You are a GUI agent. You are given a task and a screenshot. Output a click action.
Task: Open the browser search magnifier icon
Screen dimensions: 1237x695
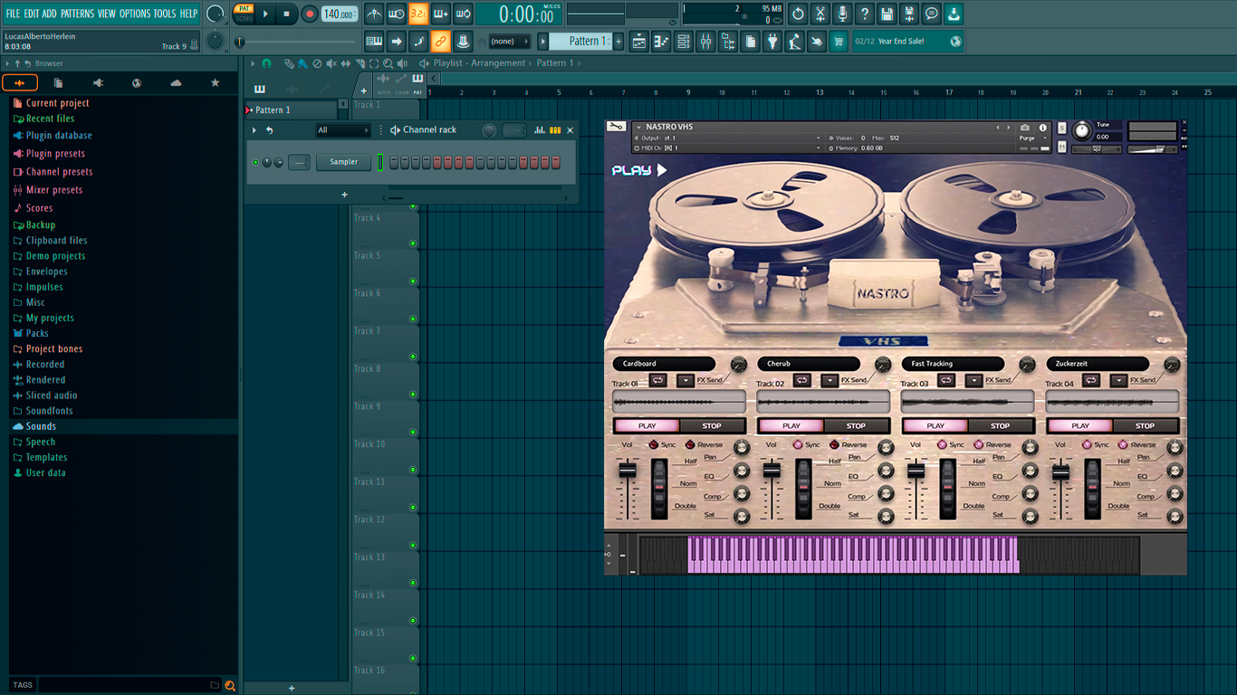click(x=230, y=685)
